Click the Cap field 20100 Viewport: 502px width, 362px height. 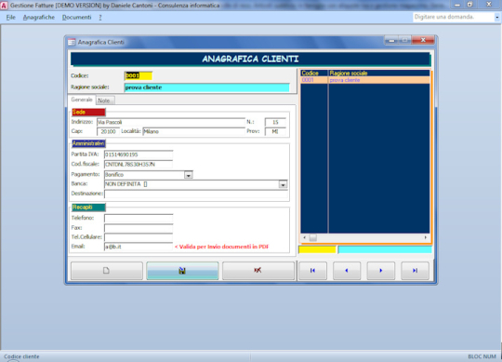108,131
